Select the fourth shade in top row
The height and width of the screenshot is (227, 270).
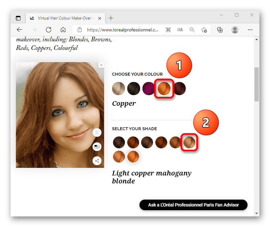pyautogui.click(x=161, y=142)
